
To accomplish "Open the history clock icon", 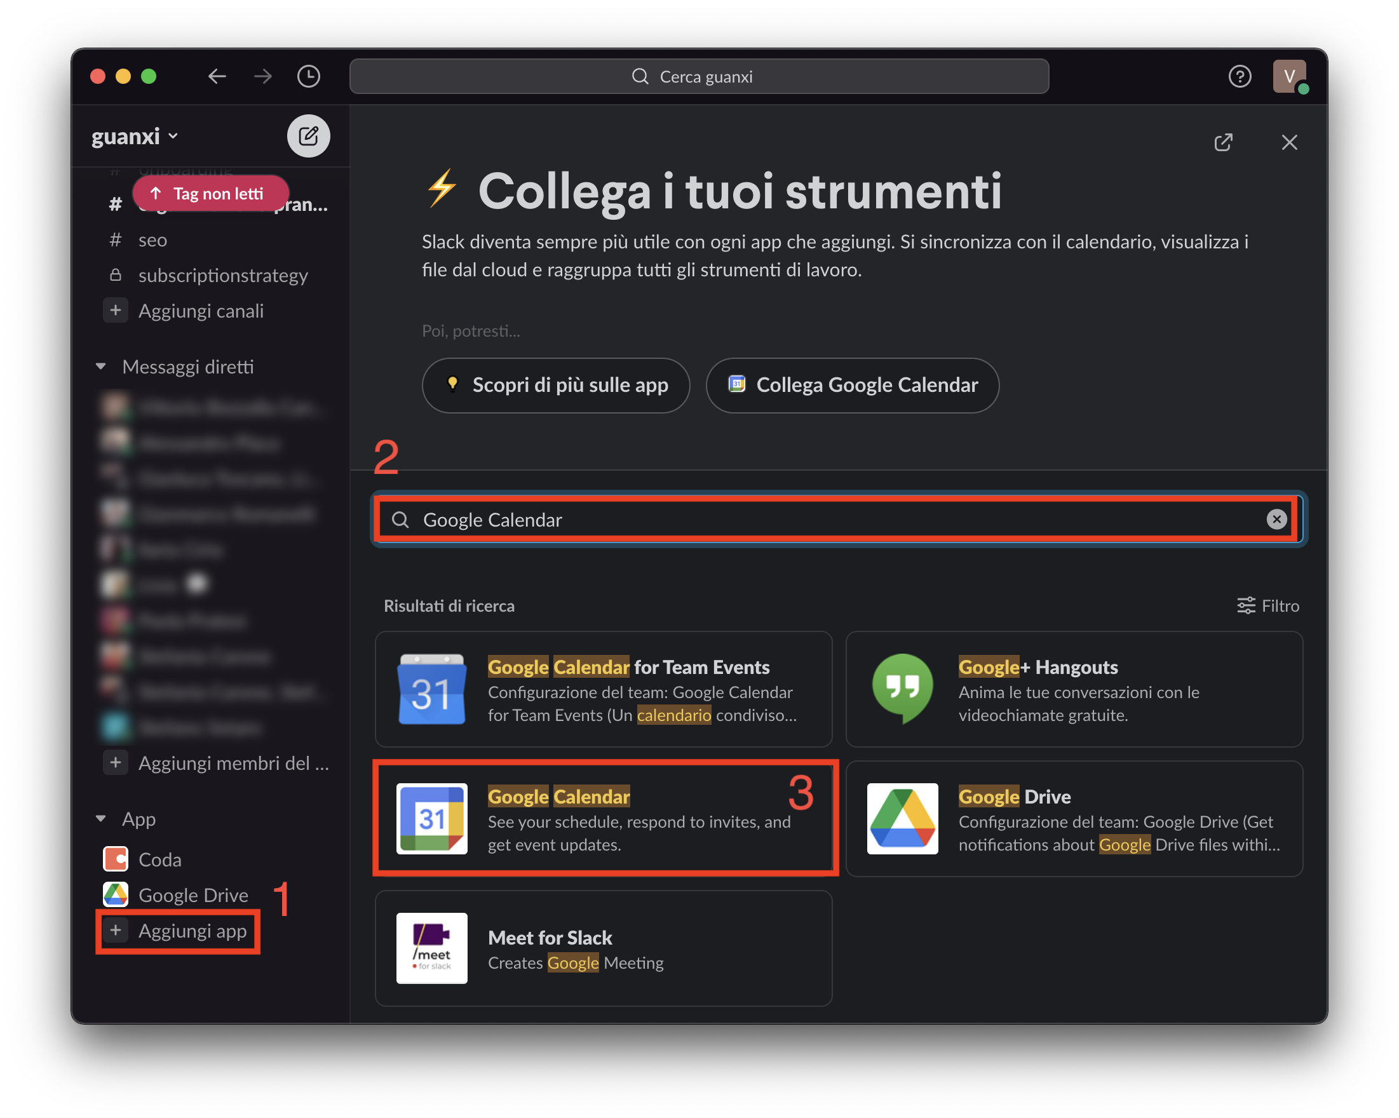I will pos(308,77).
